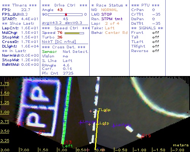Image resolution: width=190 pixels, height=152 pixels.
Task: Click the red Speed value 76
Action: tap(60, 33)
